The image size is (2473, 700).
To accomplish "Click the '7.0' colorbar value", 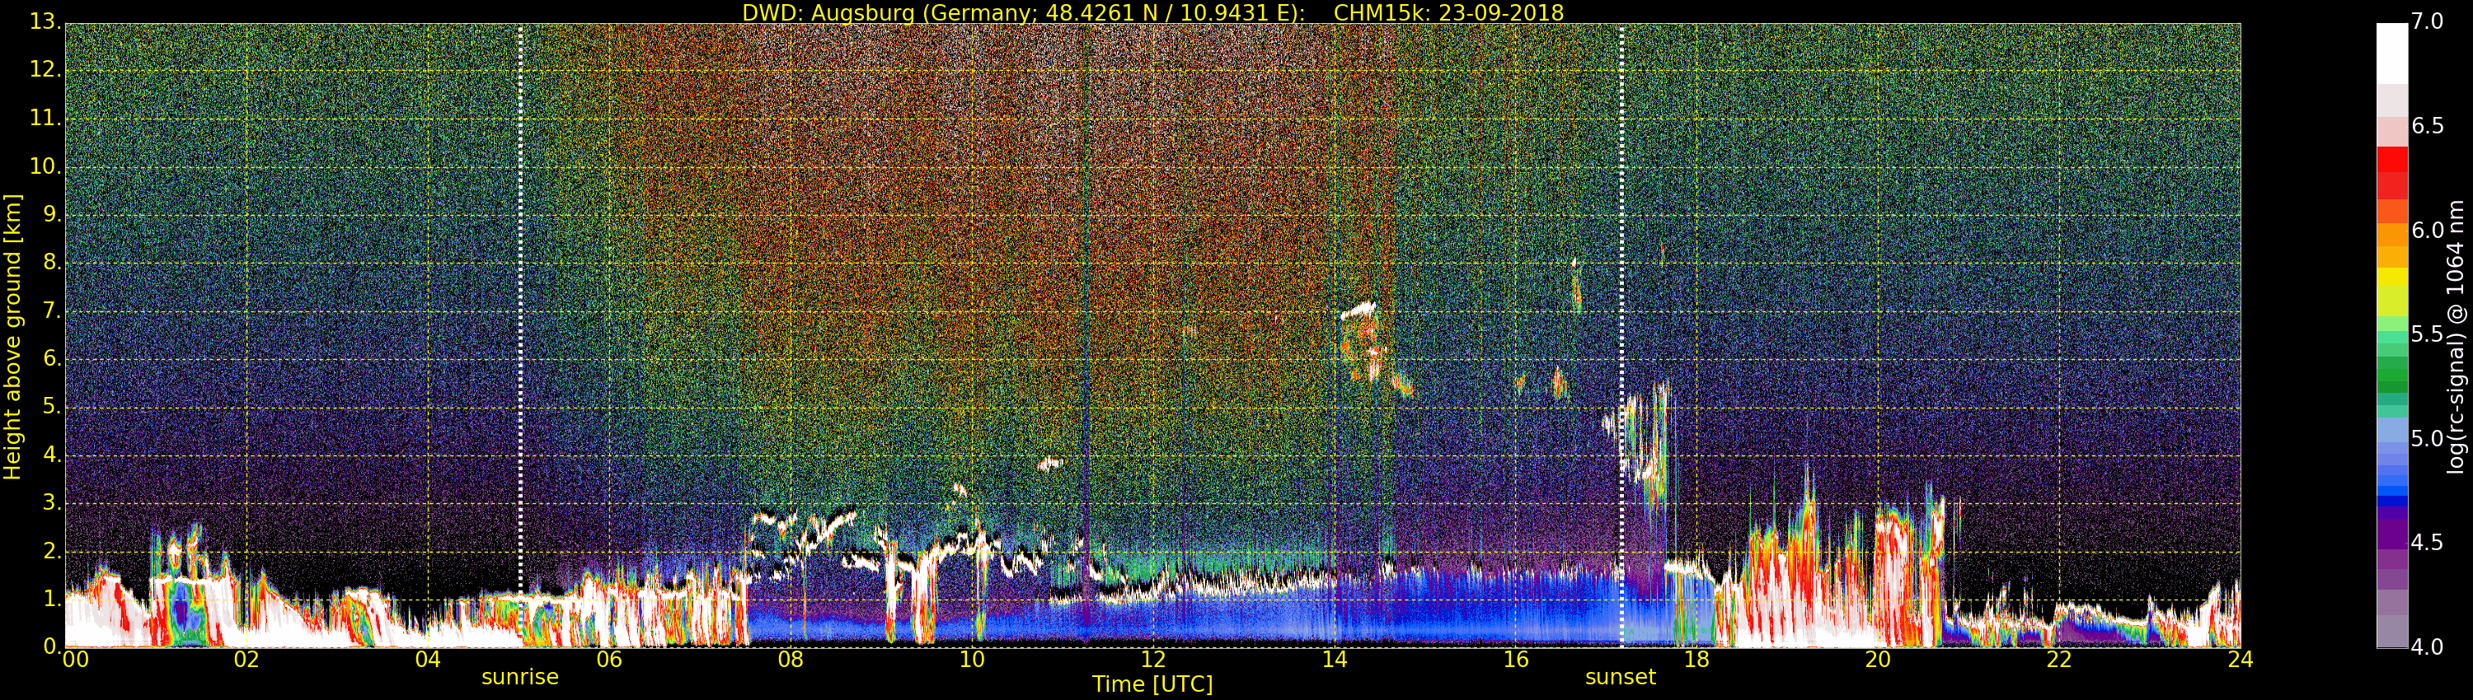I will coord(2427,21).
